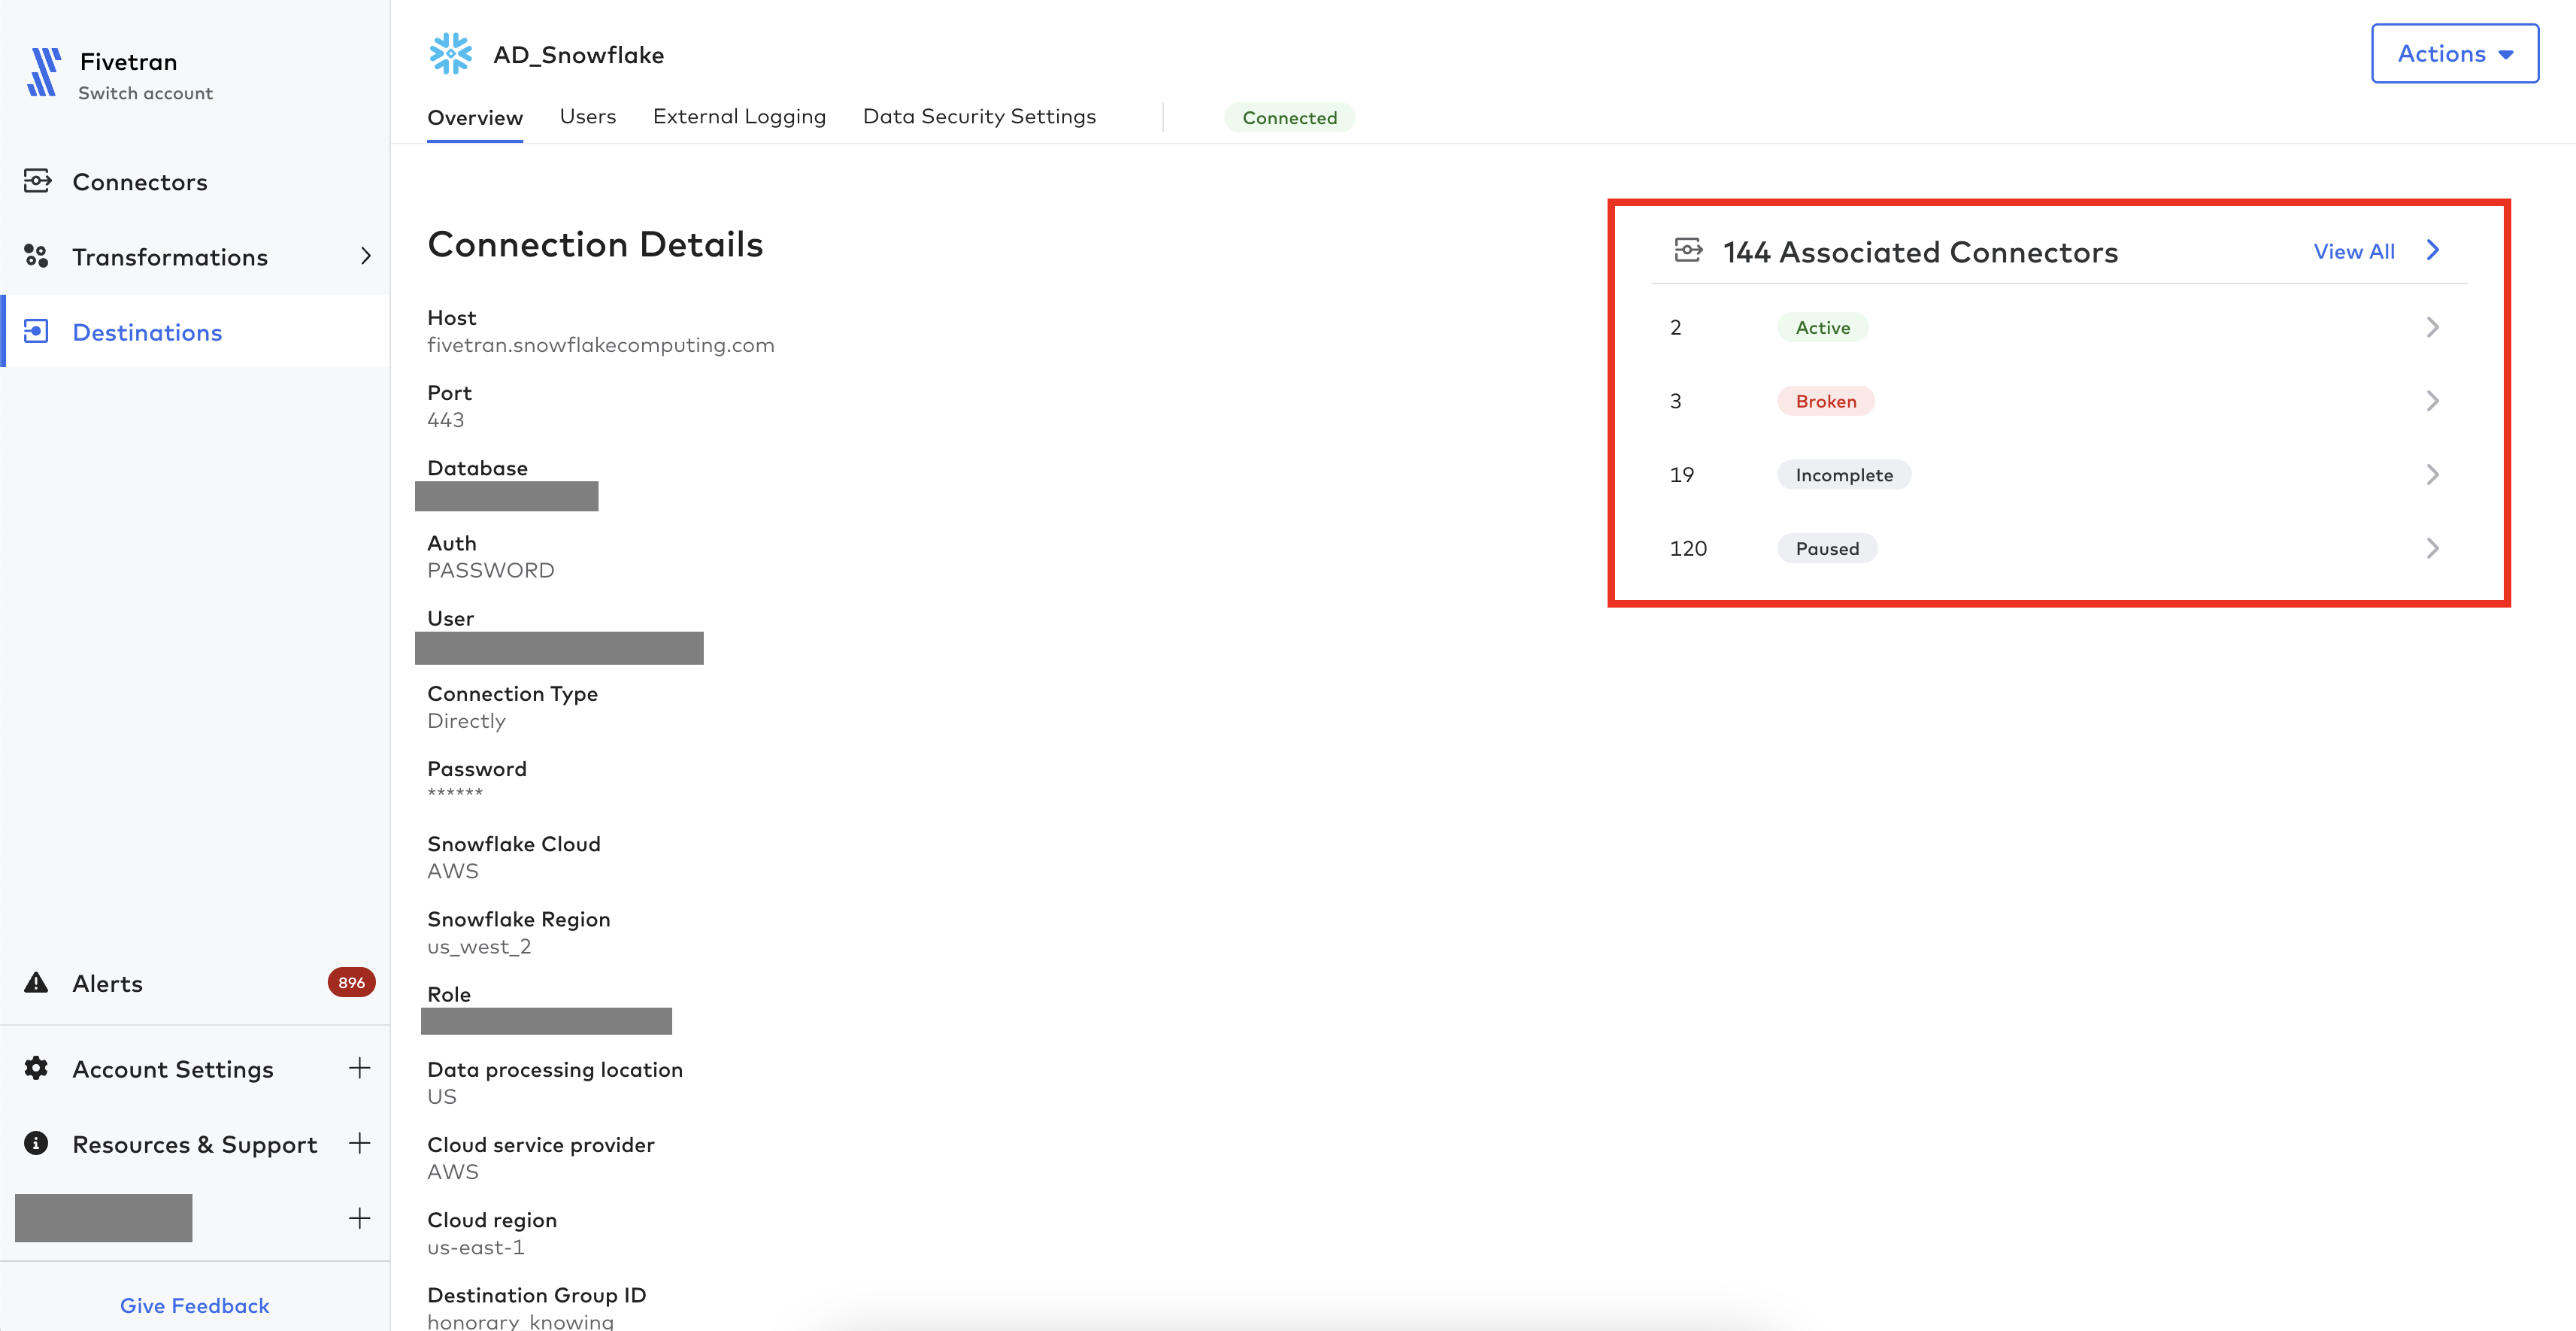Click the Connected status indicator

point(1290,116)
